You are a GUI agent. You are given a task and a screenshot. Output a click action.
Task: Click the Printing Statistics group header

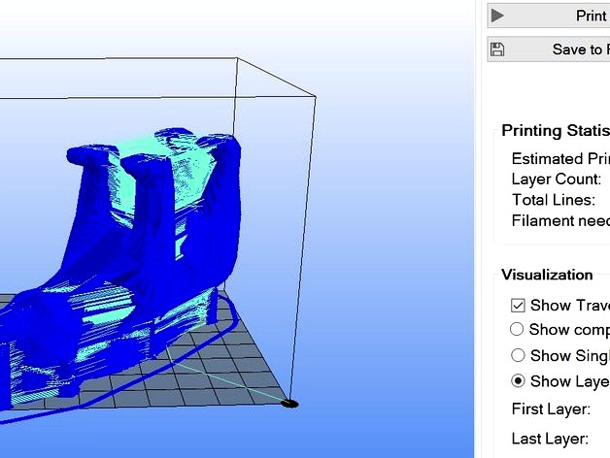tap(555, 131)
